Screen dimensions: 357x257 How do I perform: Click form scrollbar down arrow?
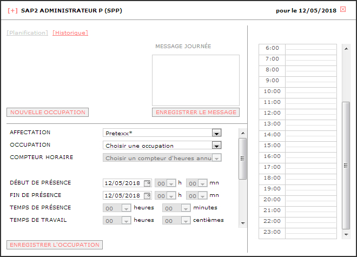[243, 223]
